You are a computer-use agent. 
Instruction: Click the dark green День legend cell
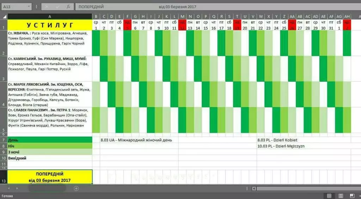[50, 140]
